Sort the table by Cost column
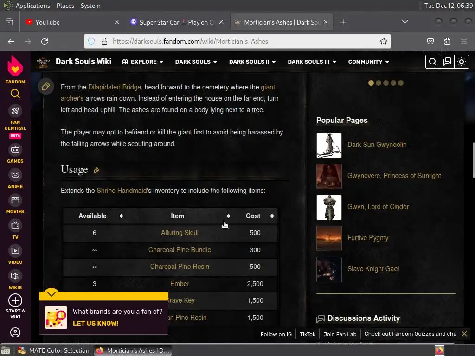Screen dimensions: 475x356 [272, 216]
